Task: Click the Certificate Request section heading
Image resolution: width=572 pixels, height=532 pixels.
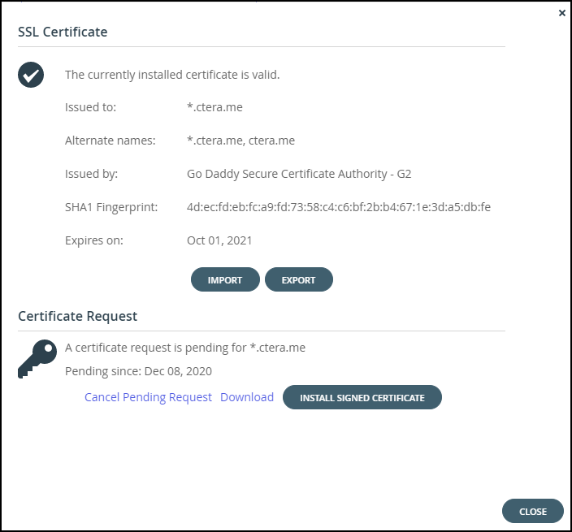Action: 78,316
